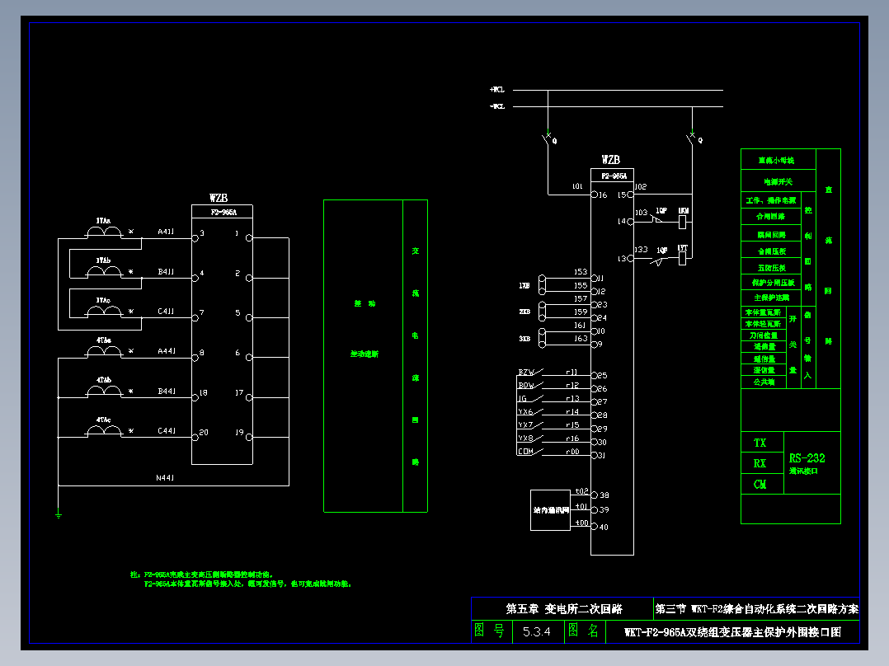Click terminal number 40
Screen dimensions: 889x666
coord(604,528)
